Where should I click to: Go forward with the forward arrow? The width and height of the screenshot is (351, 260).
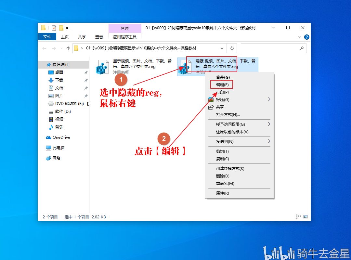54,48
